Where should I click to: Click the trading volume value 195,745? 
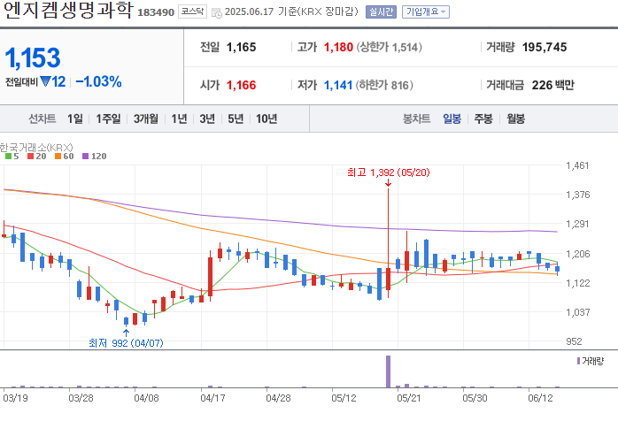click(545, 47)
